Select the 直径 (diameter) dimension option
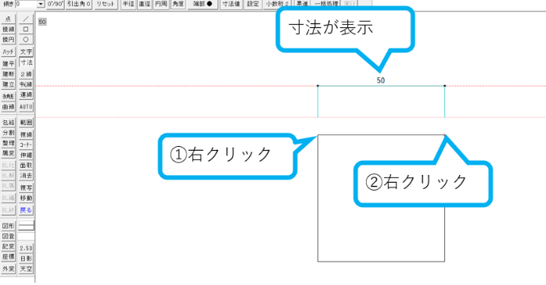The height and width of the screenshot is (285, 546). (x=145, y=4)
